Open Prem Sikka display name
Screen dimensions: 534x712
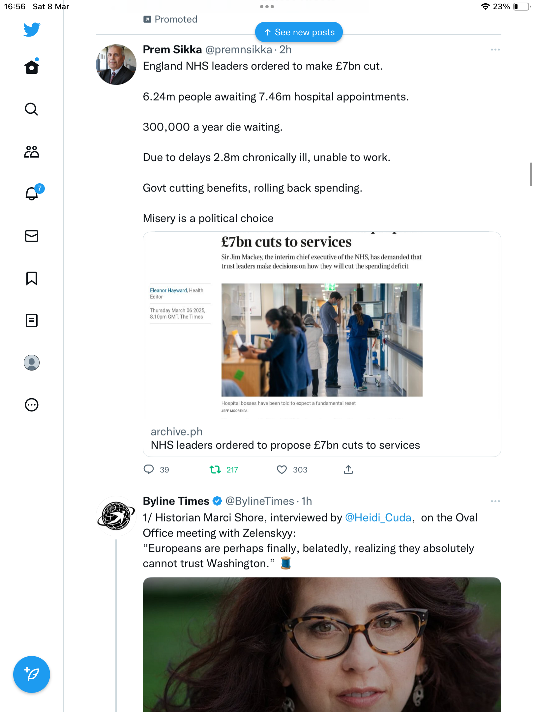(172, 49)
